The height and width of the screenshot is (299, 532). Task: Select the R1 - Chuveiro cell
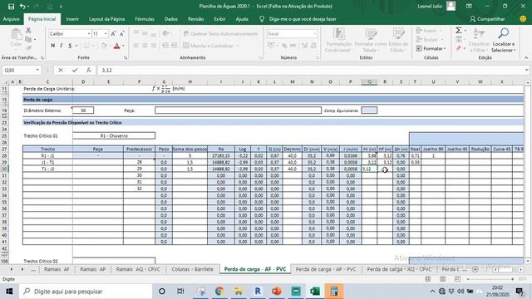(114, 135)
